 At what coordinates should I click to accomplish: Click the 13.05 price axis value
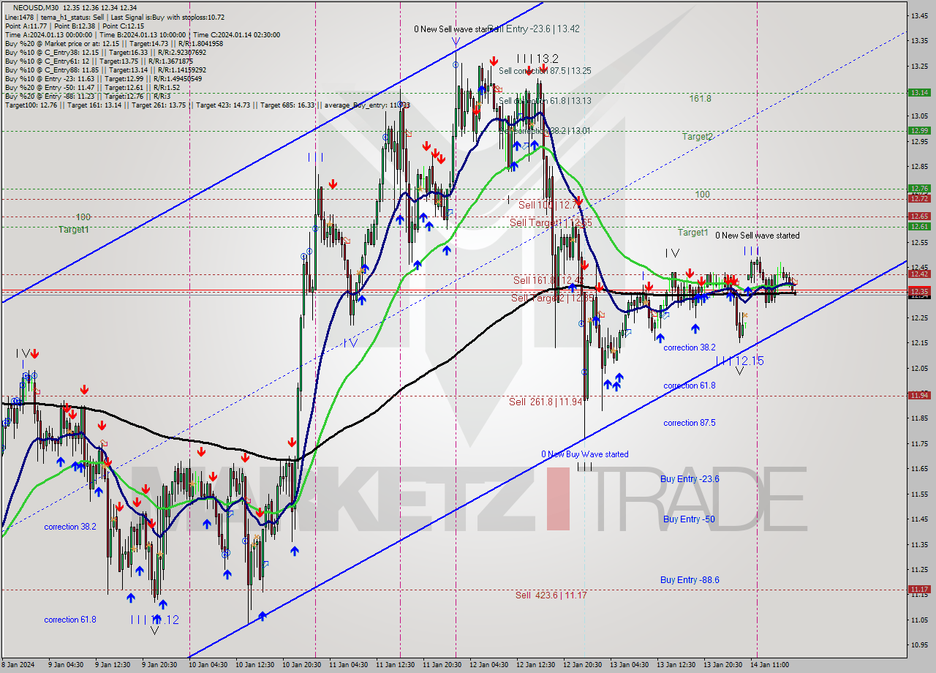point(919,116)
